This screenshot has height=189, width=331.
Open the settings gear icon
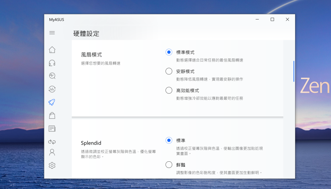52,165
